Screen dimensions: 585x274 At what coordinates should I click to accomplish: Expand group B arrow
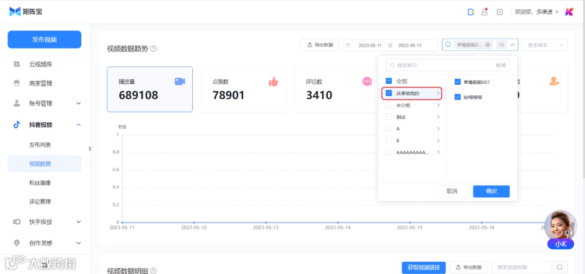tap(438, 141)
